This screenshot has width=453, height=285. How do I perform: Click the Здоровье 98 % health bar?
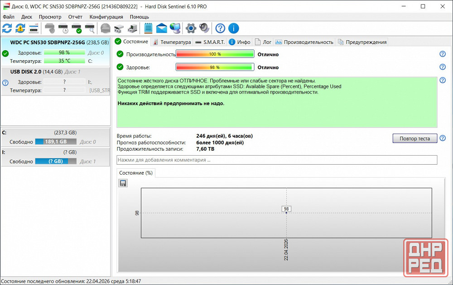tap(214, 67)
